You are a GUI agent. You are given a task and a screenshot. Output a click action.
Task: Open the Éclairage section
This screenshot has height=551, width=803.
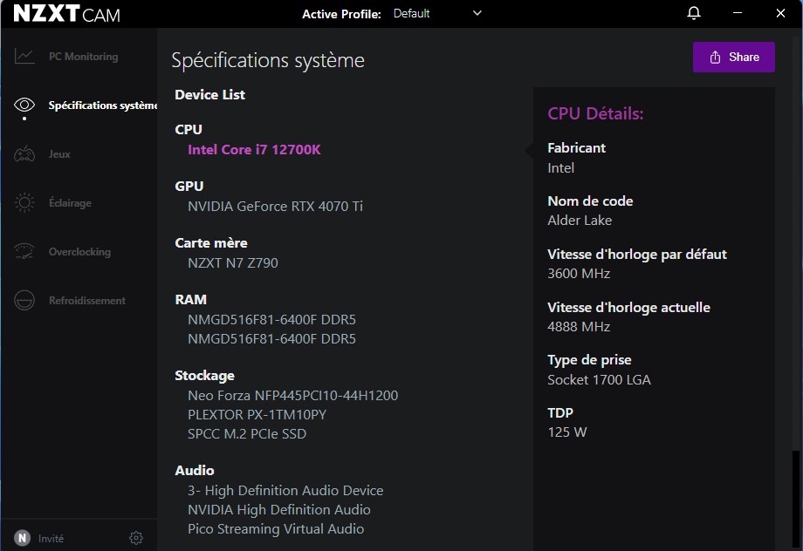coord(70,202)
